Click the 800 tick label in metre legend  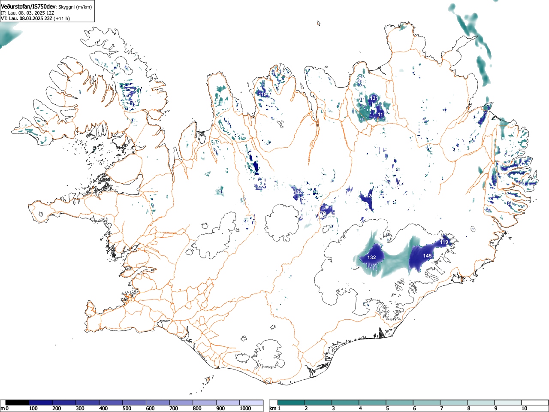[x=197, y=409]
